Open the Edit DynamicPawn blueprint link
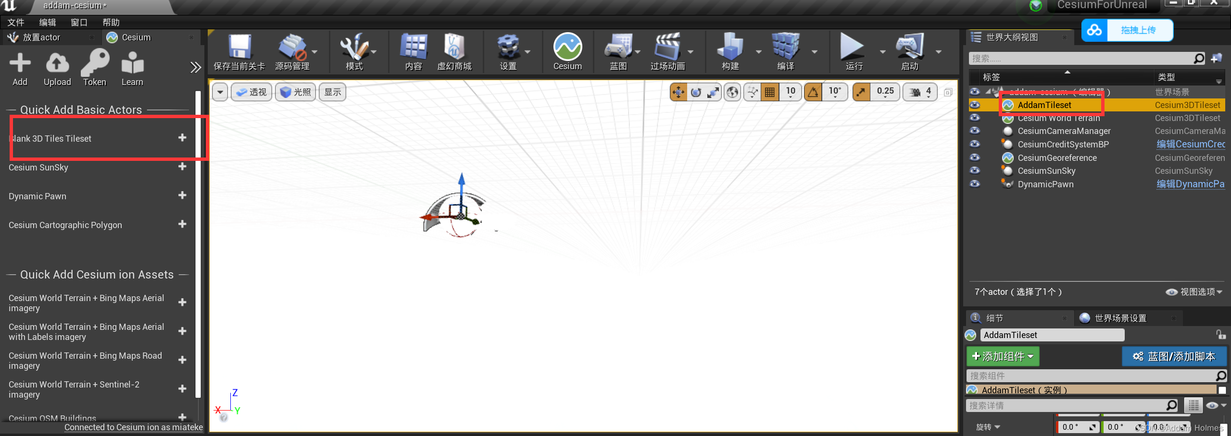Screen dimensions: 1231x436 [x=1191, y=184]
